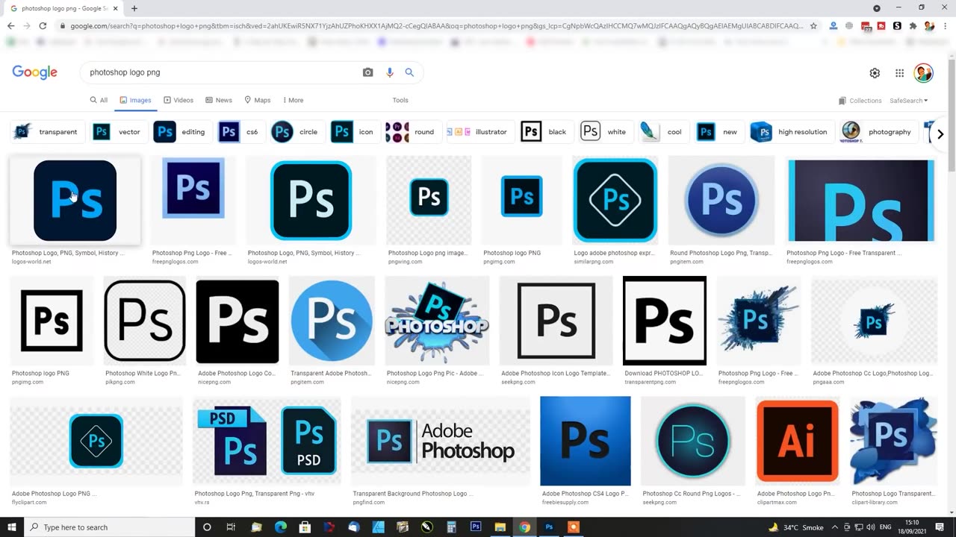This screenshot has width=956, height=537.
Task: Click the microphone voice search icon
Action: click(x=389, y=72)
